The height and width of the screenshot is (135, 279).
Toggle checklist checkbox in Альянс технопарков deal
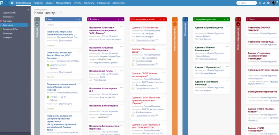coord(133,88)
